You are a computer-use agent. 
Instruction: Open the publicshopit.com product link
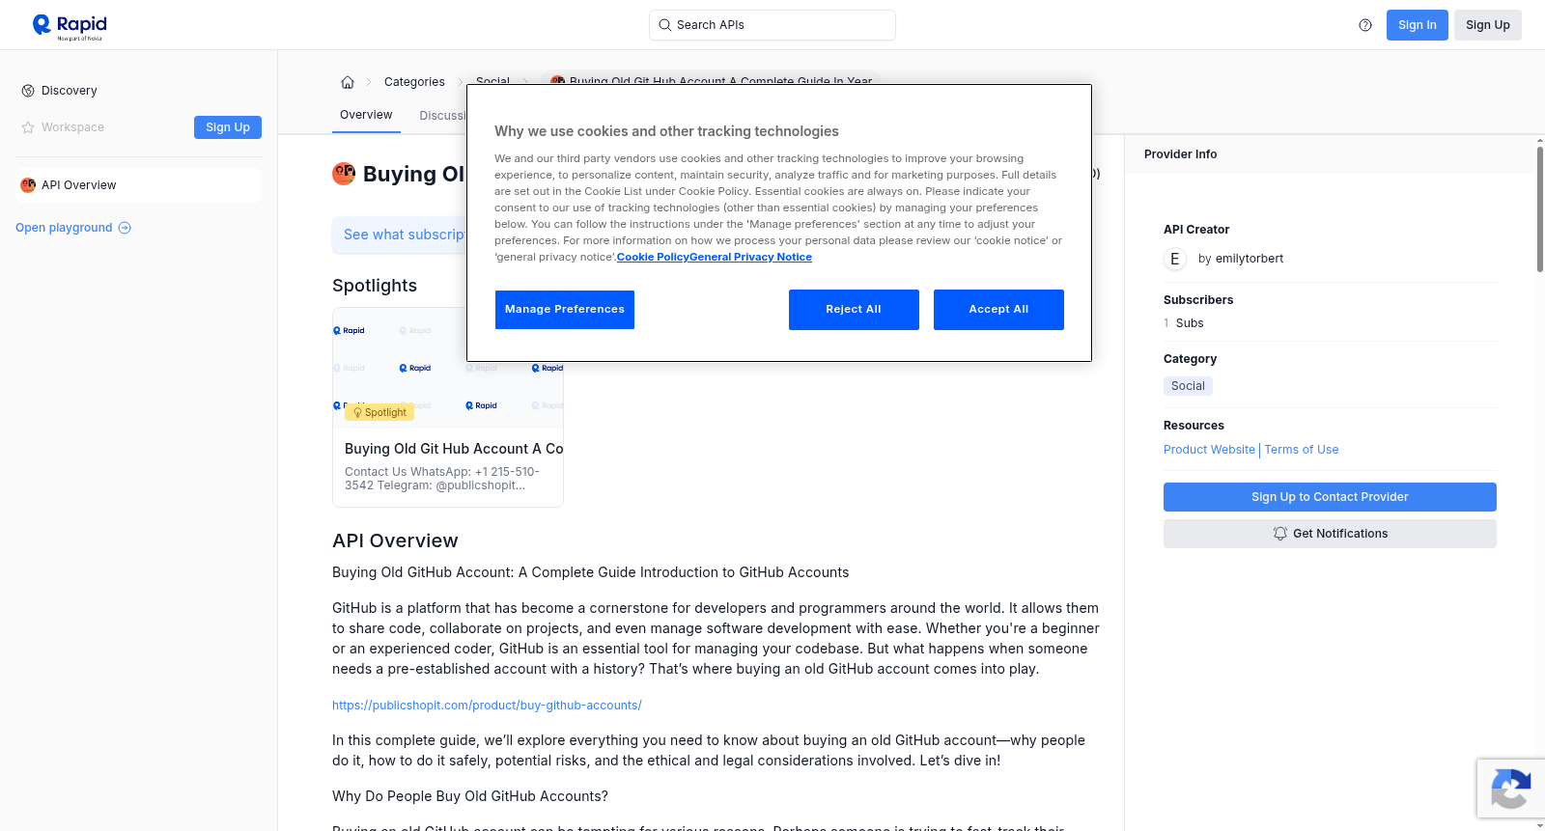pyautogui.click(x=487, y=706)
